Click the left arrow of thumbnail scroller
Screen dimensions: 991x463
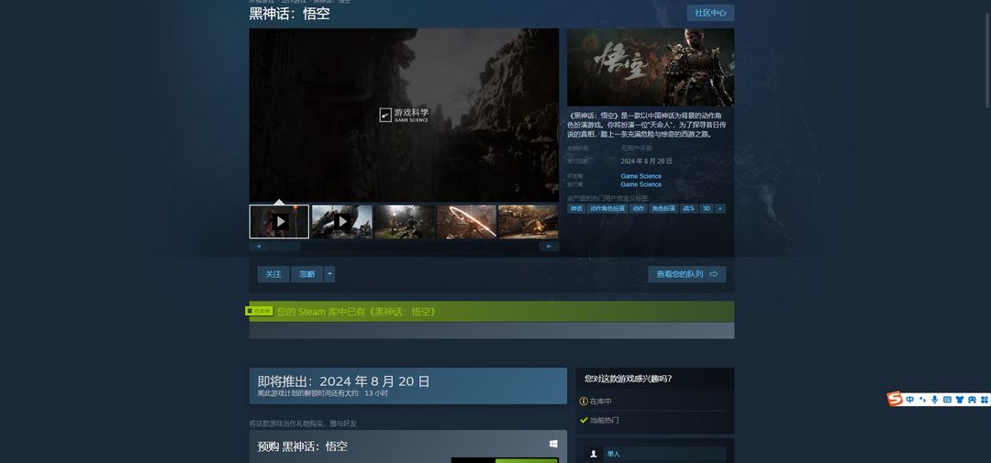pos(259,247)
